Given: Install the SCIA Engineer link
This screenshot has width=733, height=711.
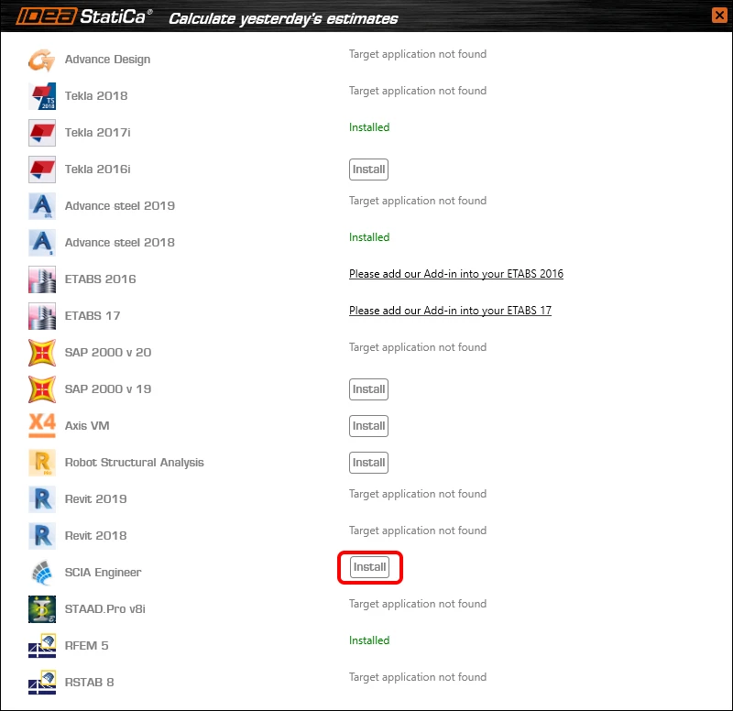Looking at the screenshot, I should (x=370, y=567).
